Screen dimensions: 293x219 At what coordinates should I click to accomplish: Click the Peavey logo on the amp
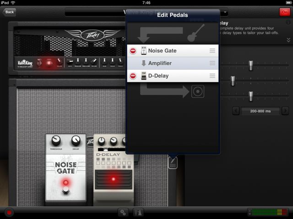pyautogui.click(x=92, y=35)
